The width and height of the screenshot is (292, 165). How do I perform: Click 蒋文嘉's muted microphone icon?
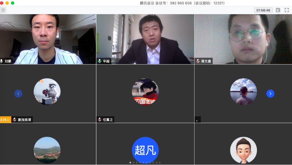pos(198,61)
